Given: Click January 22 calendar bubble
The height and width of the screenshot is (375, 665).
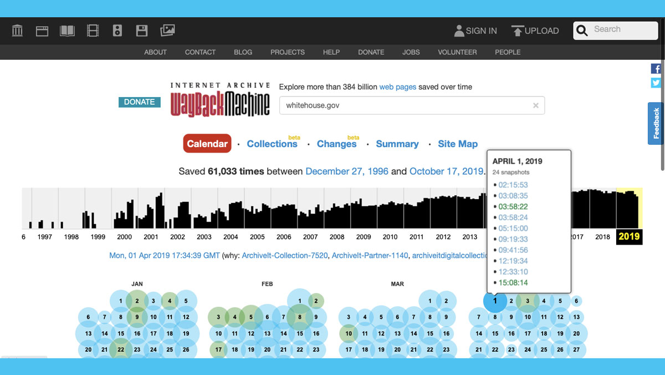Looking at the screenshot, I should click(121, 349).
